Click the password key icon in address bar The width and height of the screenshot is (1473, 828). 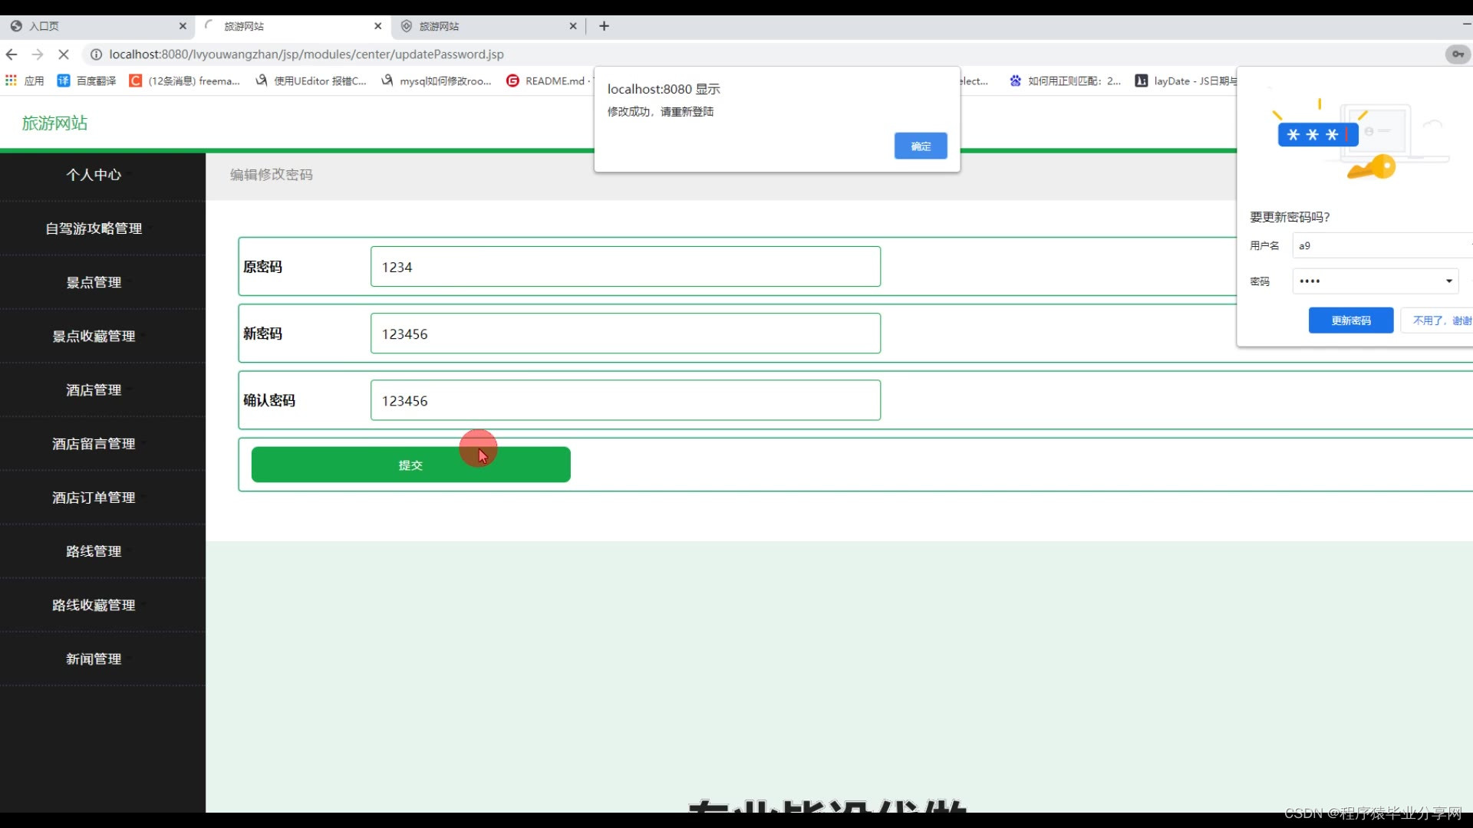click(1457, 54)
